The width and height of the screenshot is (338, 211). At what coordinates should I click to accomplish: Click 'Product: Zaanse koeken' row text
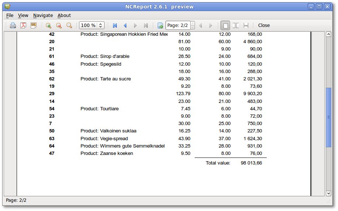tap(107, 153)
